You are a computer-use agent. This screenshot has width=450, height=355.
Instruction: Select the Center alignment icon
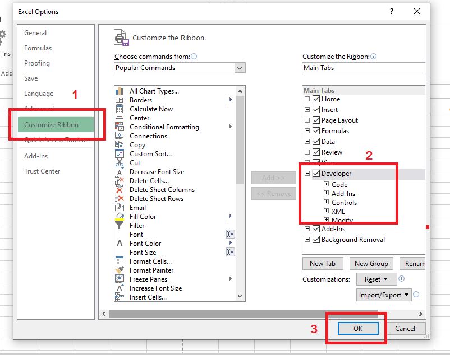pyautogui.click(x=120, y=118)
